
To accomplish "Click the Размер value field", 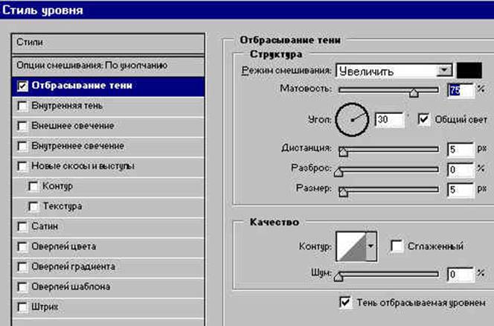I will (461, 190).
